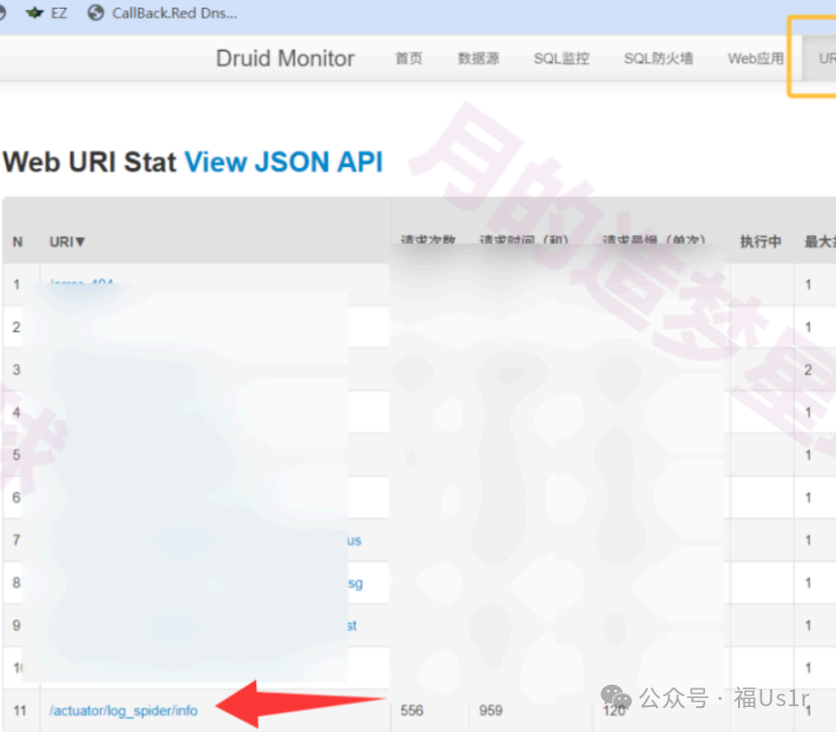Viewport: 836px width, 732px height.
Task: Select the Web应用 tab
Action: coord(755,58)
